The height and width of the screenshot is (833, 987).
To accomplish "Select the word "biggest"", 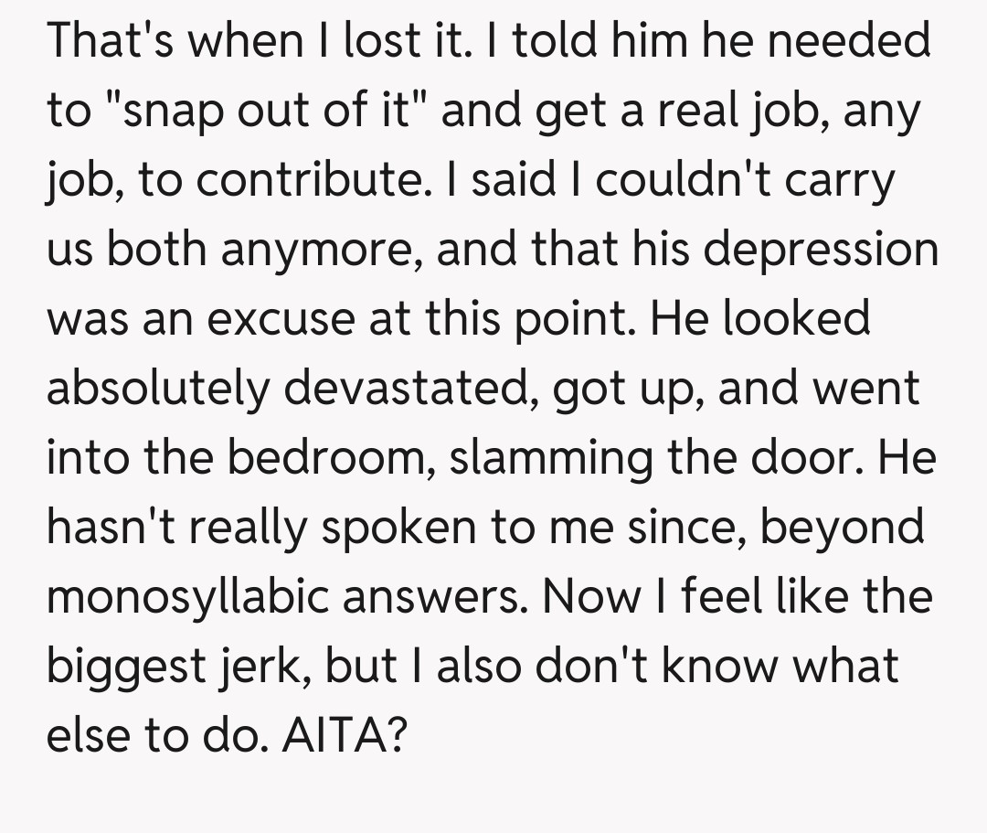I will (x=122, y=666).
